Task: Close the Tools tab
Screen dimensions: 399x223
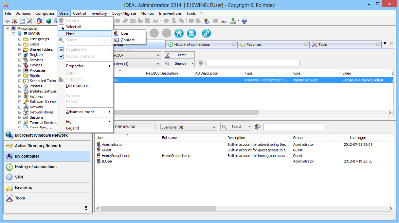Action: click(x=377, y=44)
